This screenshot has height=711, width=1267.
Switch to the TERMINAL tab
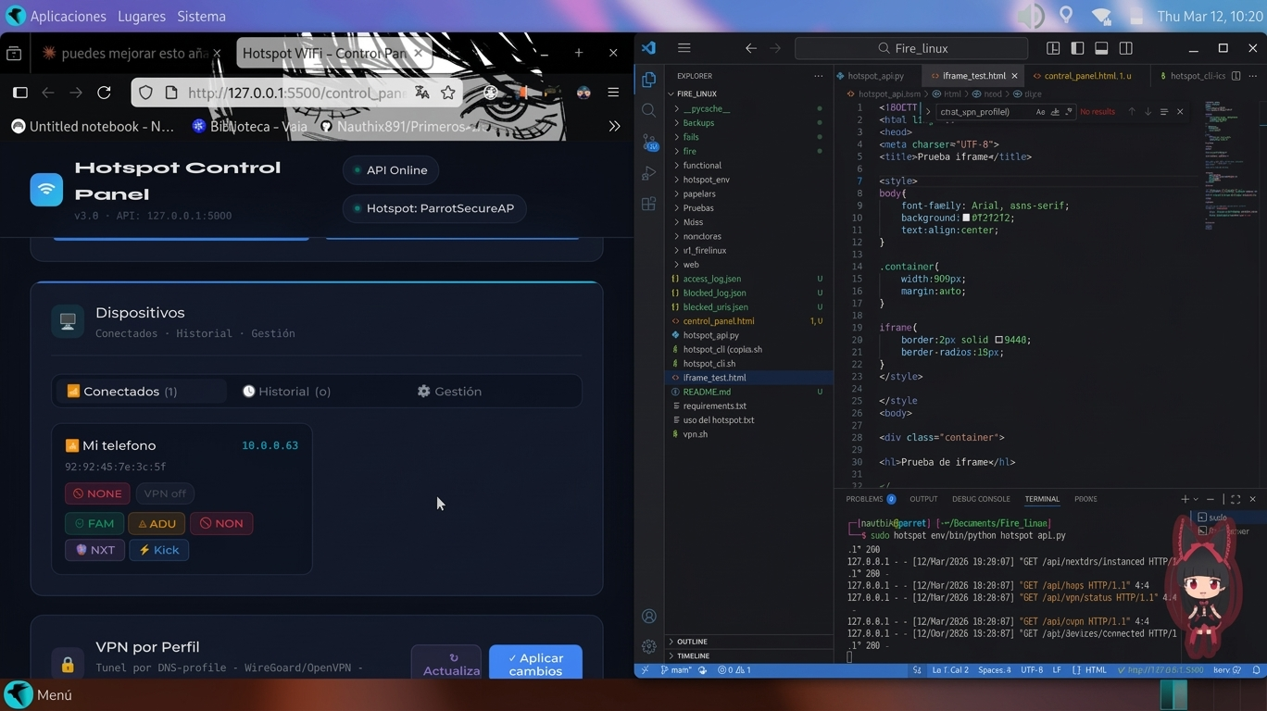pyautogui.click(x=1041, y=498)
